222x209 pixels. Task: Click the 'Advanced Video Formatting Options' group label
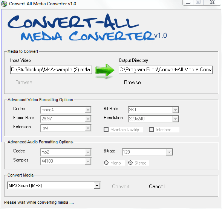tap(40, 100)
